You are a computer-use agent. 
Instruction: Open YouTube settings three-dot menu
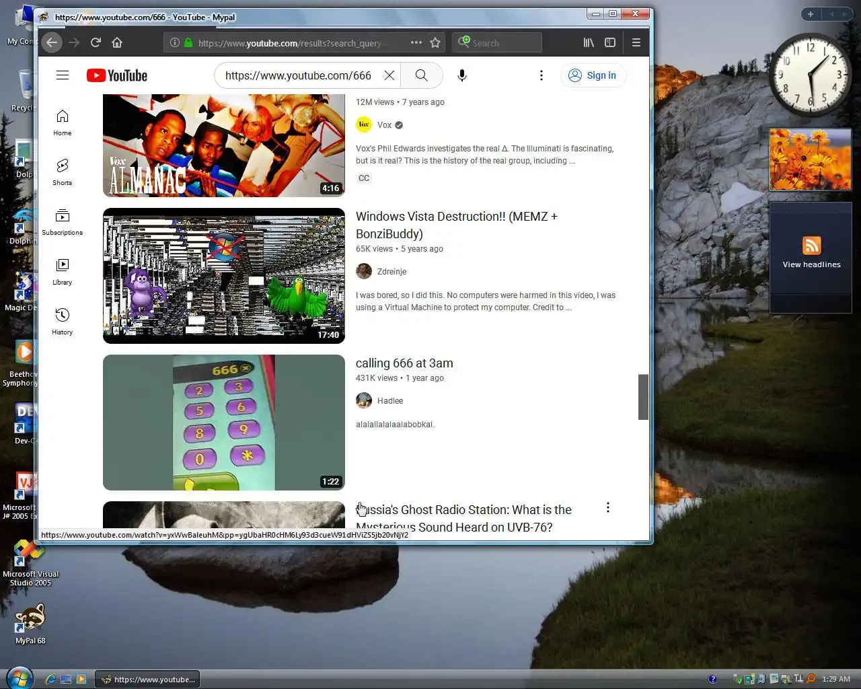point(541,75)
